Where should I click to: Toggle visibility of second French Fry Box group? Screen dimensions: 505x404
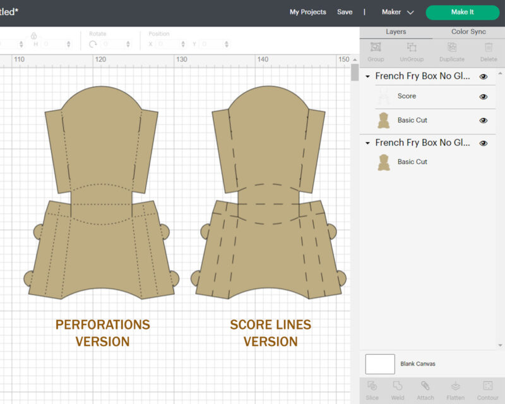tap(484, 143)
